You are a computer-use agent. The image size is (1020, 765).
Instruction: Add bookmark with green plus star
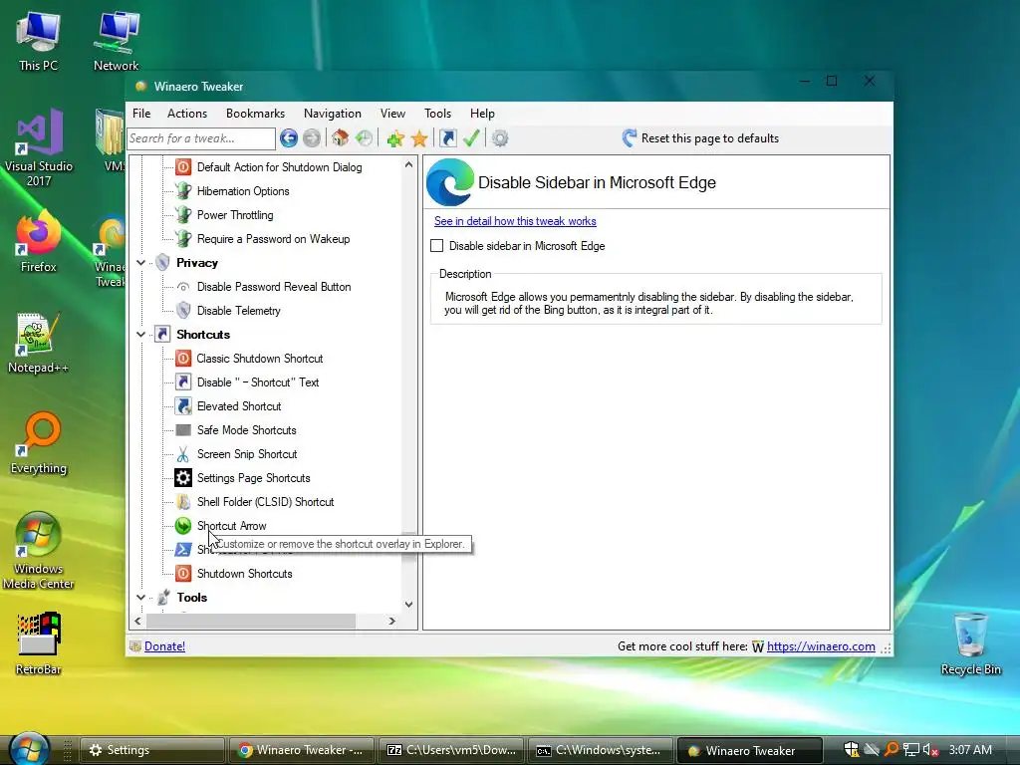395,137
